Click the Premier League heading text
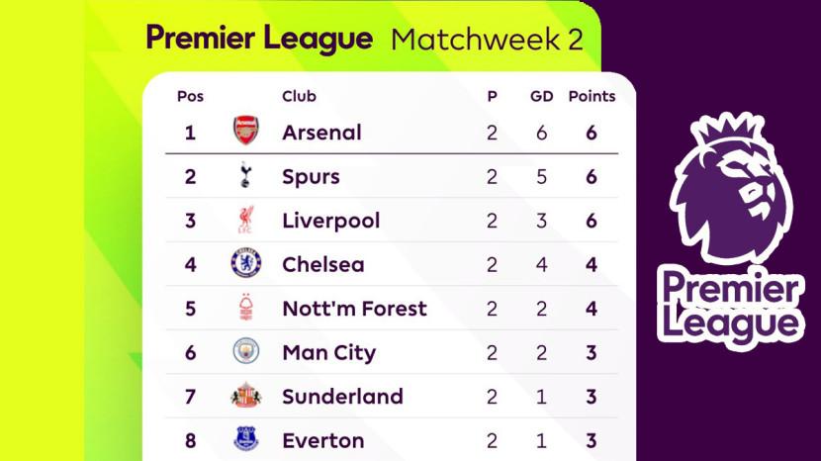 pyautogui.click(x=259, y=39)
